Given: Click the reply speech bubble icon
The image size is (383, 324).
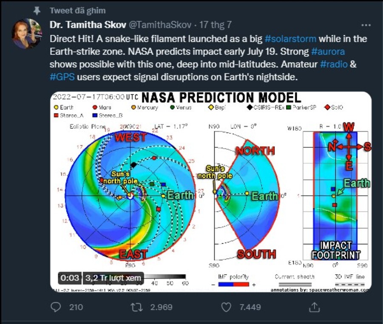Looking at the screenshot, I should click(55, 307).
